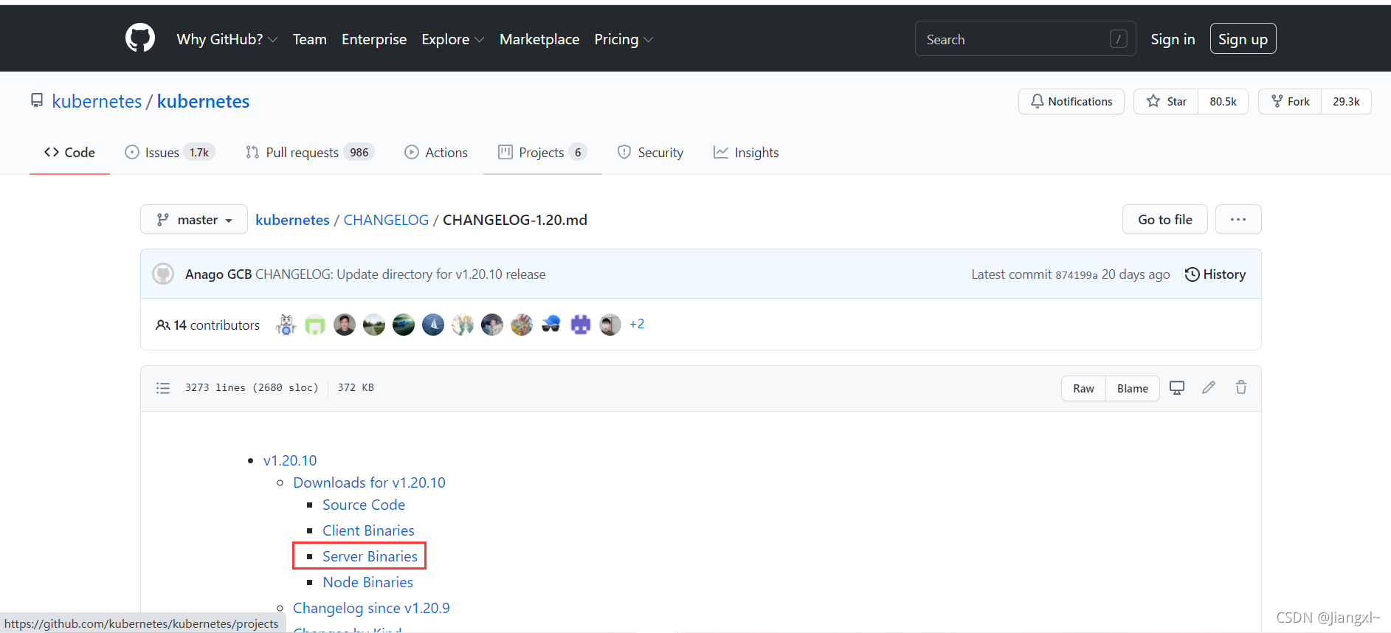Open Downloads for v1.20.10 link
Image resolution: width=1391 pixels, height=633 pixels.
(369, 482)
